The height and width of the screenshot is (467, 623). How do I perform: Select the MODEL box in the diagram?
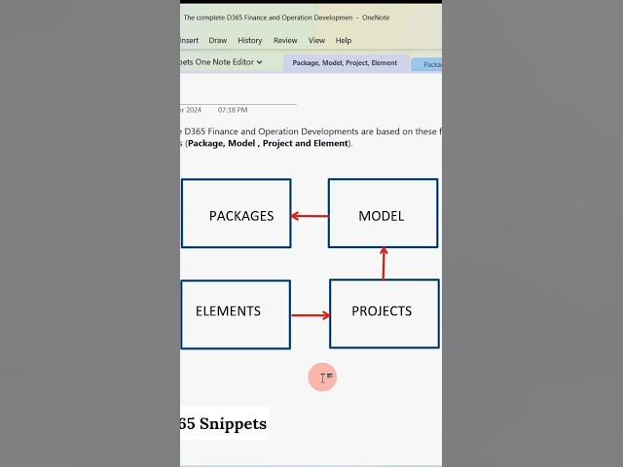point(382,214)
